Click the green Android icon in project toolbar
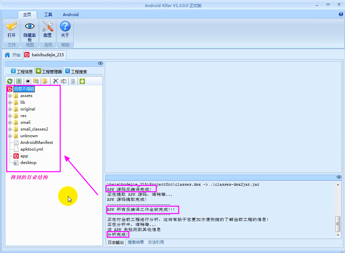Viewport: 345px width, 253px height. [x=82, y=81]
